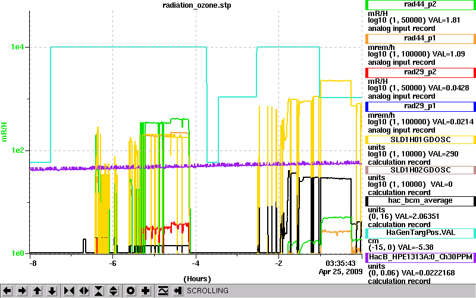Select the HaGenTargPos.VAL legend entry
The height and width of the screenshot is (298, 476).
(421, 233)
